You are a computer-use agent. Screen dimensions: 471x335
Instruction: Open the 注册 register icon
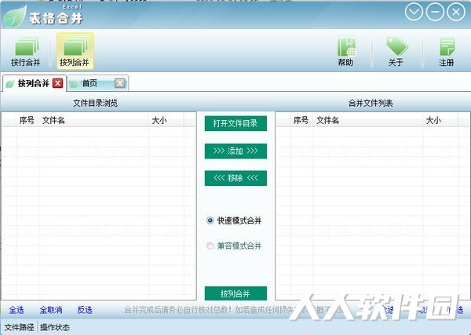click(447, 51)
